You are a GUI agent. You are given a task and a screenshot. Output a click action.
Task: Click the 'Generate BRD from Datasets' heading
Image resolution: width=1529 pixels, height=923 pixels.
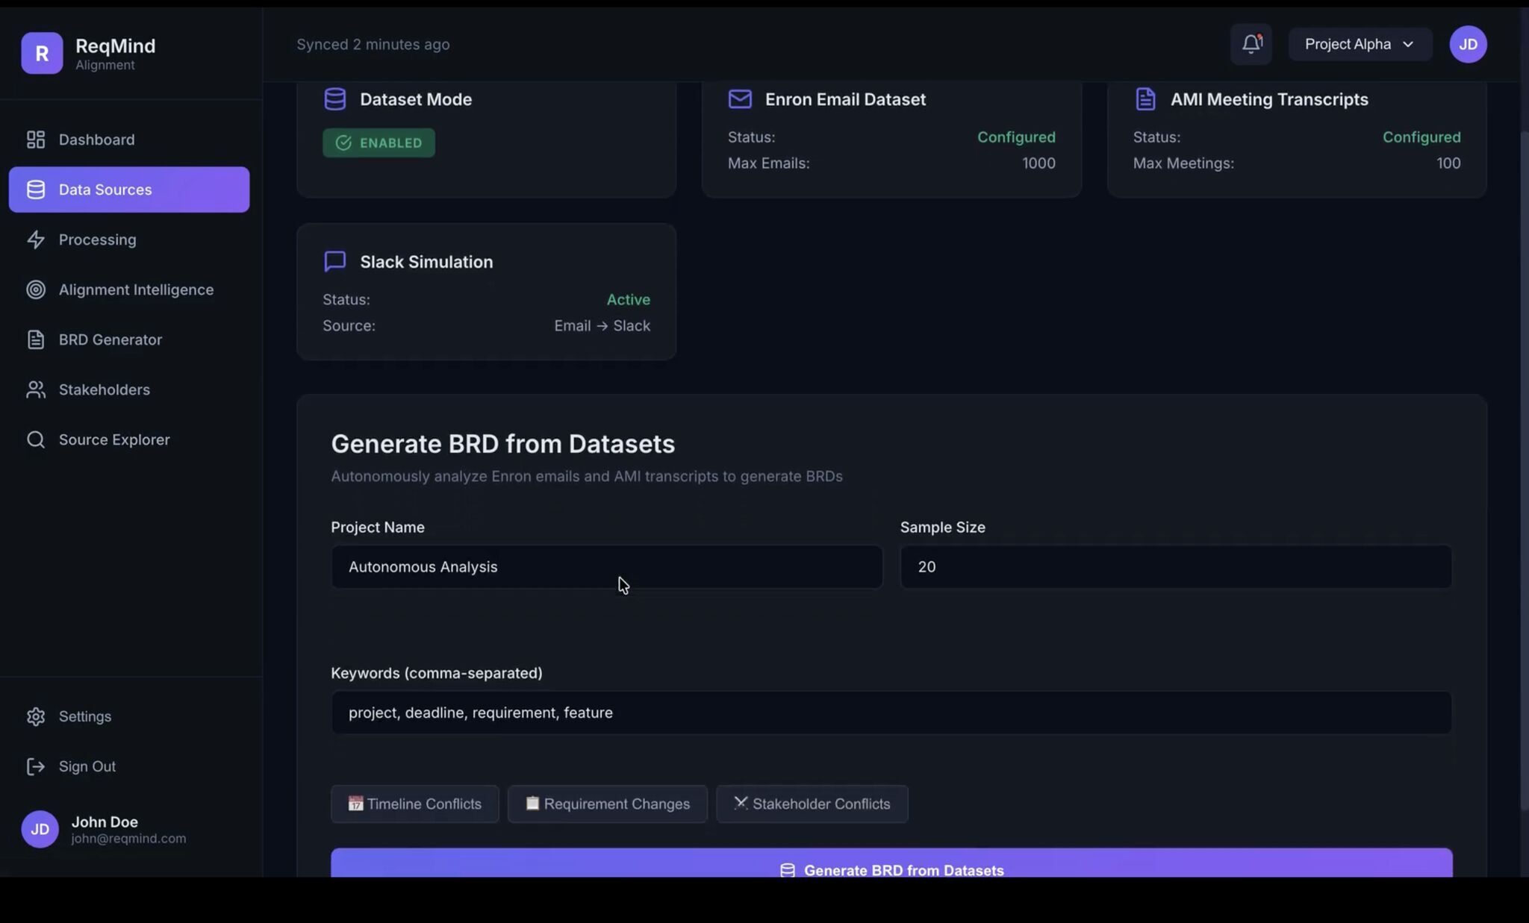(x=503, y=444)
